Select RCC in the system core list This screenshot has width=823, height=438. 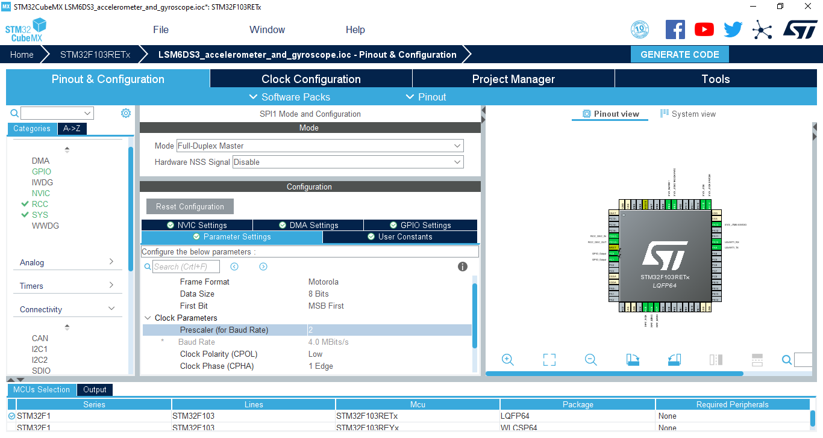(x=40, y=204)
